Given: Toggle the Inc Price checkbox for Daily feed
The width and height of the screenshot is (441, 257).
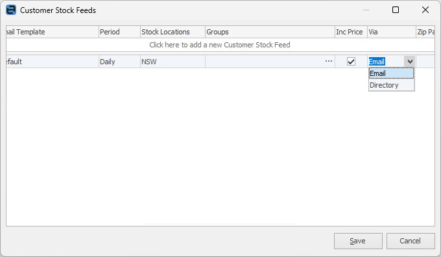Looking at the screenshot, I should (x=351, y=62).
